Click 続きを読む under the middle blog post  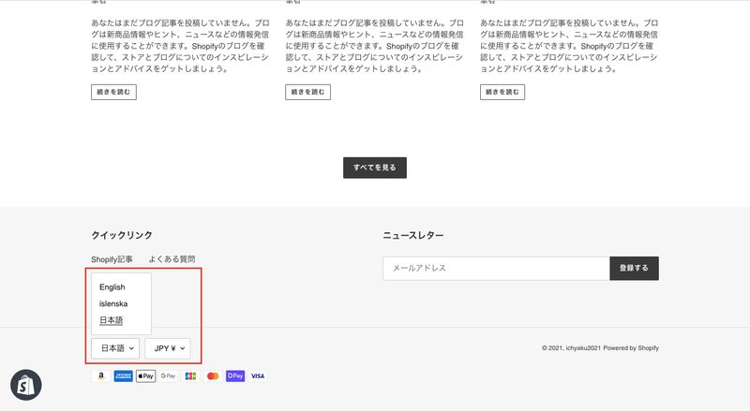308,93
